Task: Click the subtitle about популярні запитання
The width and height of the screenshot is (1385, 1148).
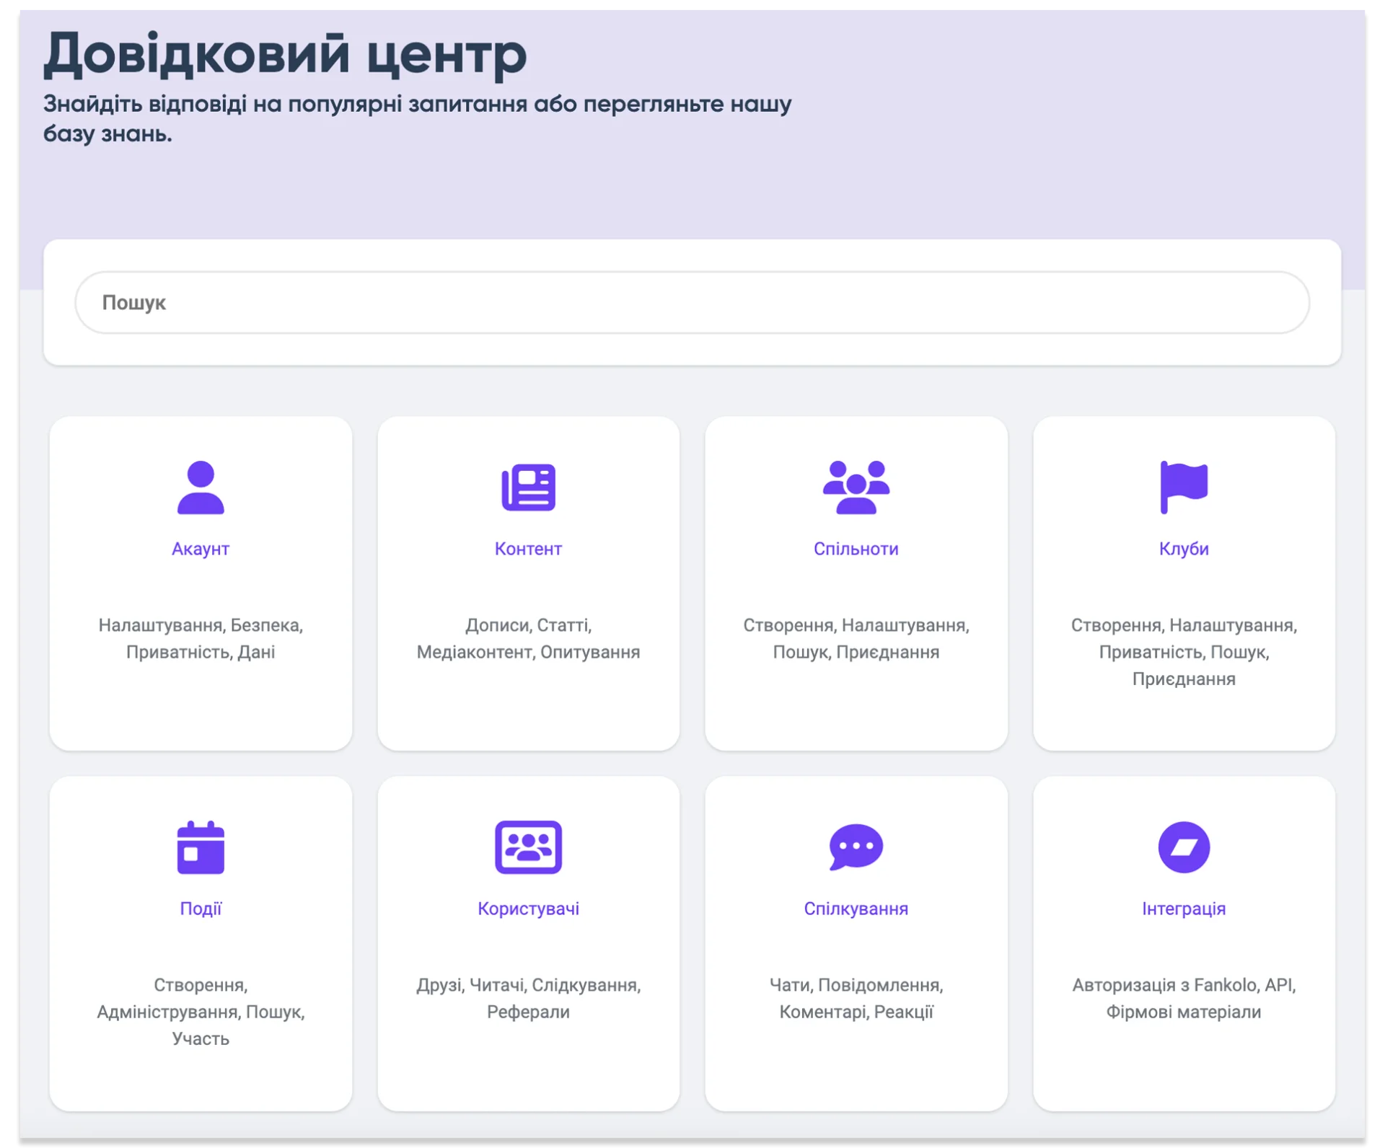Action: tap(417, 118)
